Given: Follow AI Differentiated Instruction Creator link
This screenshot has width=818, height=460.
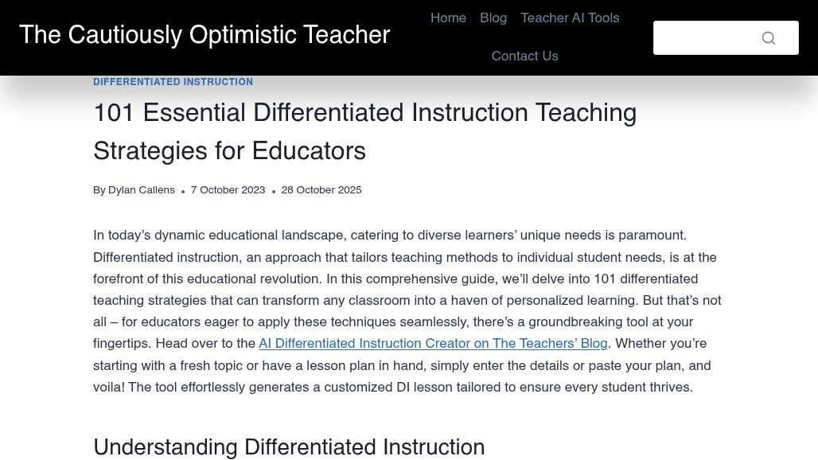Looking at the screenshot, I should [433, 343].
